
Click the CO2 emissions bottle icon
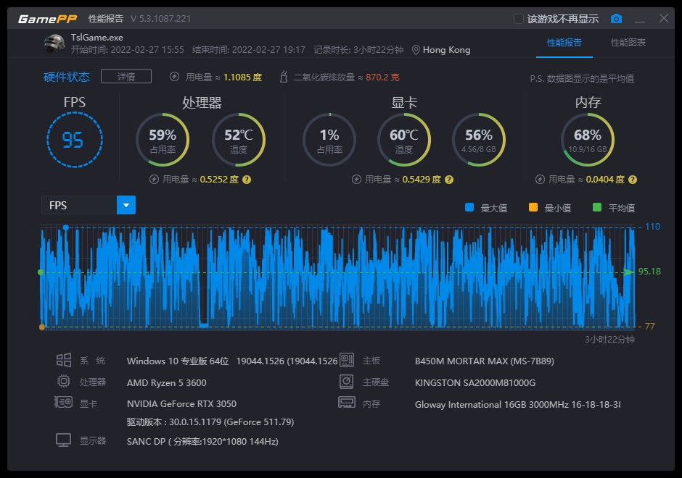[284, 77]
